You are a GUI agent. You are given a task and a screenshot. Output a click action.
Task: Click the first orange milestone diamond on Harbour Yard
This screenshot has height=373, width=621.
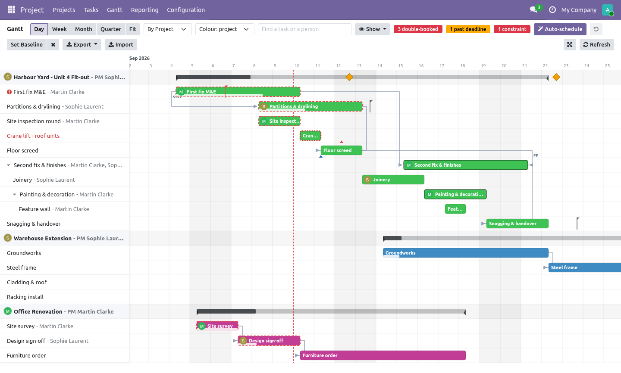coord(349,77)
